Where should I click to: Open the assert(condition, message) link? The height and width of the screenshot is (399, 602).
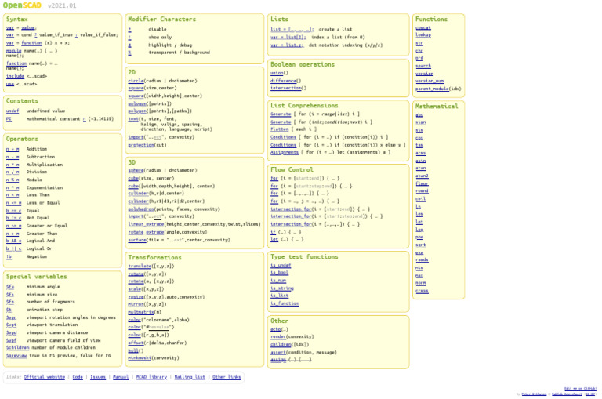pyautogui.click(x=278, y=352)
